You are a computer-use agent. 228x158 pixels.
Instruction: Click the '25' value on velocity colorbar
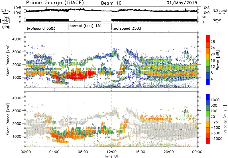[213, 116]
